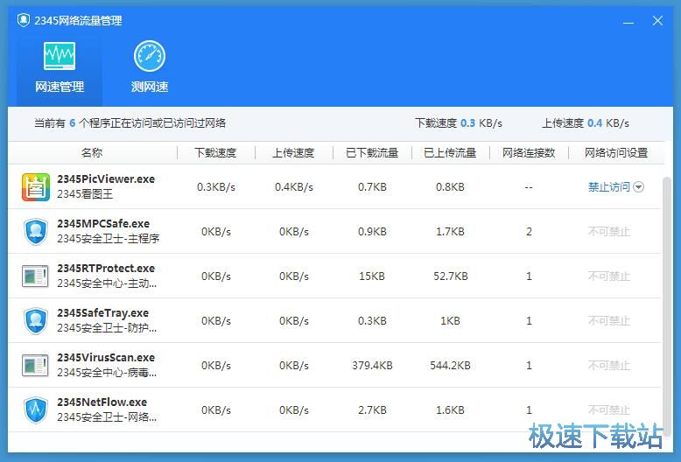681x462 pixels.
Task: Click the 2345NetFlow.exe shield icon
Action: [x=36, y=410]
